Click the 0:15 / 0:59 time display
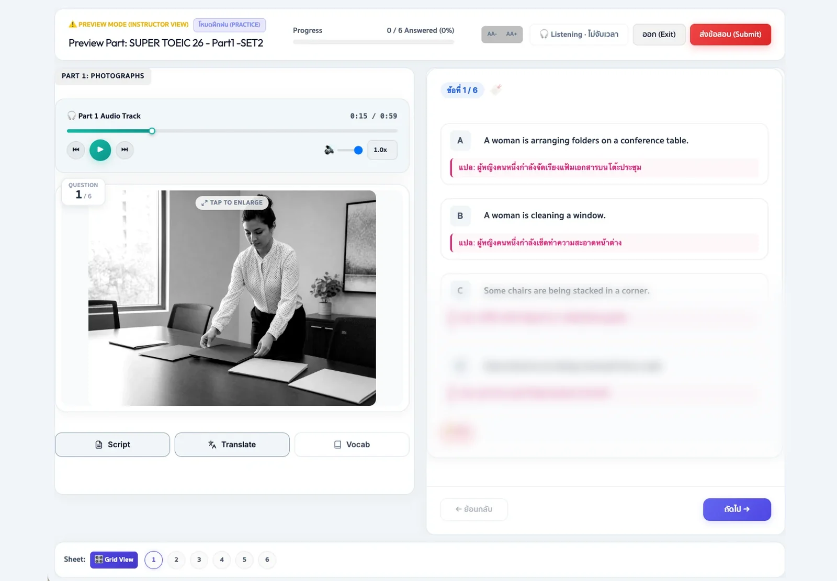 [x=374, y=116]
